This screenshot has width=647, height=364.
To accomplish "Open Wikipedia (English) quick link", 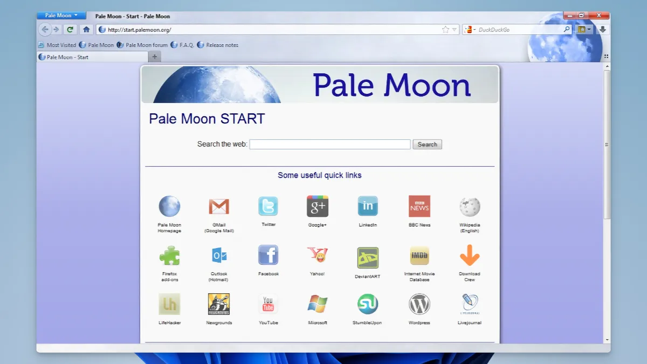I will click(x=469, y=206).
